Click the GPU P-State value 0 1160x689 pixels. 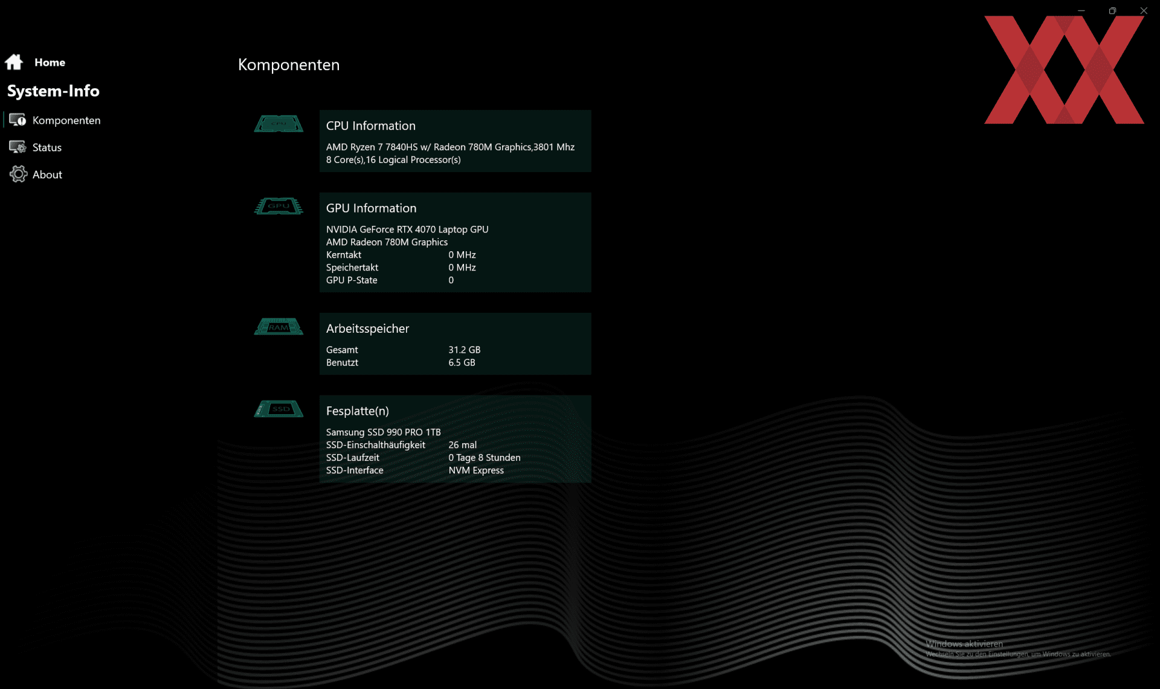coord(451,280)
